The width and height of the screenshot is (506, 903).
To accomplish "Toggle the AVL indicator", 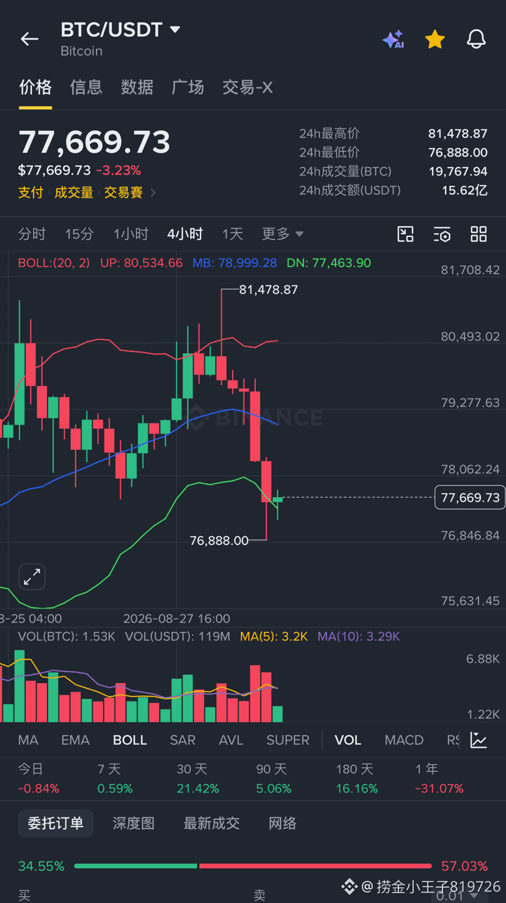I will (x=231, y=740).
